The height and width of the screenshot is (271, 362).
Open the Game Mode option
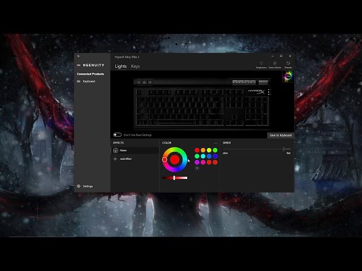pyautogui.click(x=275, y=65)
